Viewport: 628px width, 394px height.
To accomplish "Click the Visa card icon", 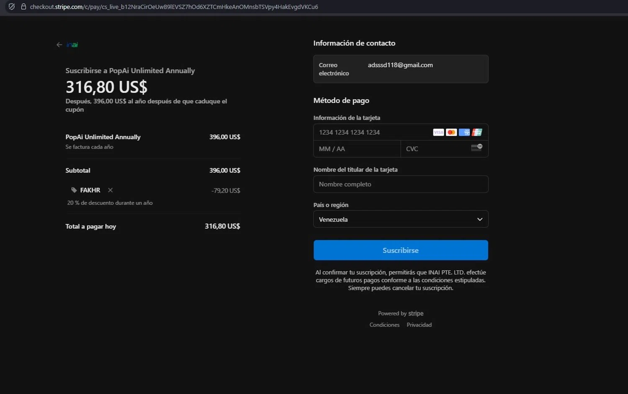I will coord(438,132).
